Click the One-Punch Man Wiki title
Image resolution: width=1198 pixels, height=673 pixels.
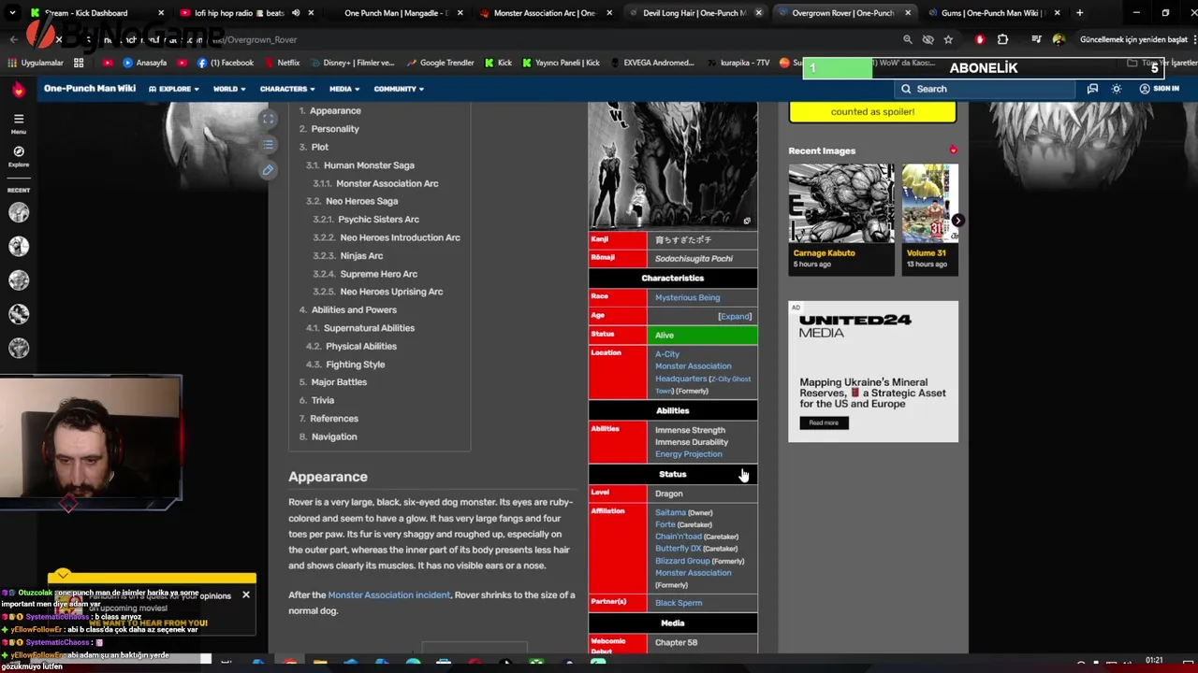tap(89, 89)
